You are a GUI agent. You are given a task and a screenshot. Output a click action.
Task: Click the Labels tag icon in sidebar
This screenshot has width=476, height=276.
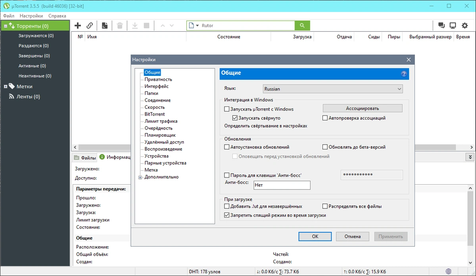point(12,86)
